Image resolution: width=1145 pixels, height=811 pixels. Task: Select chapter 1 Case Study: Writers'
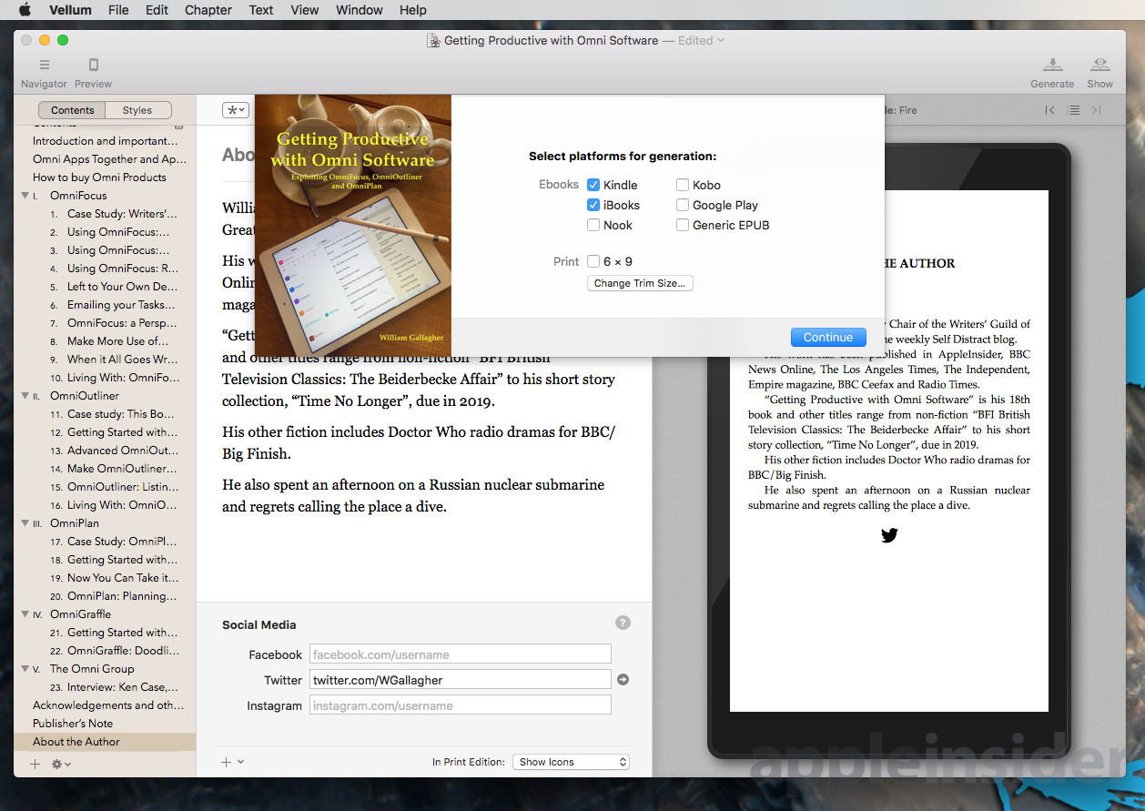105,214
